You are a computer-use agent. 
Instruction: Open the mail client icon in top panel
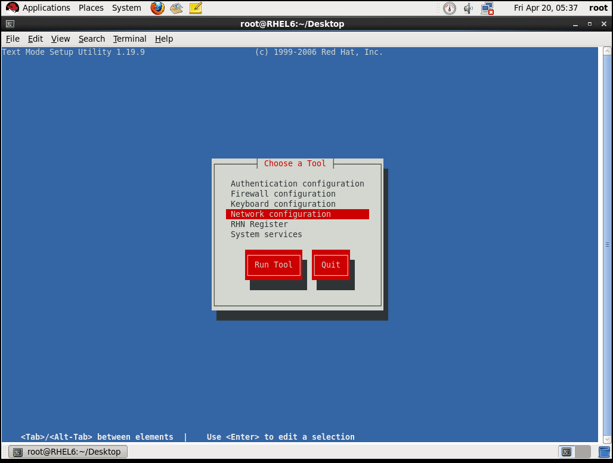coord(177,8)
